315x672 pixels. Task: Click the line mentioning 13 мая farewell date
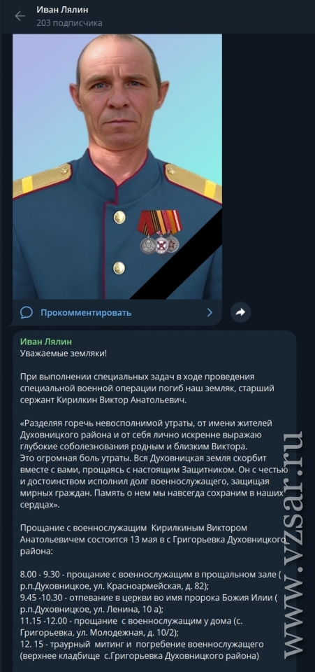coord(152,539)
